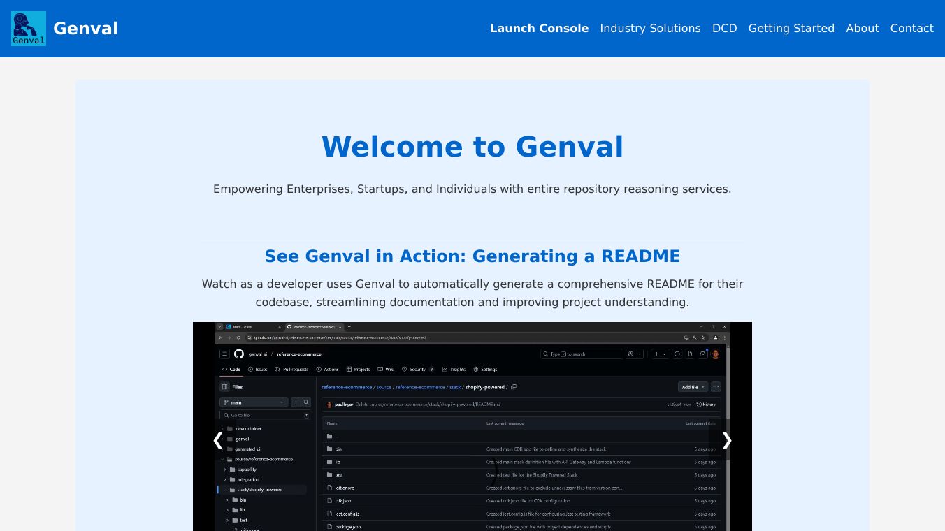Open cdk.json in the demo file list
The image size is (945, 531).
pyautogui.click(x=342, y=501)
